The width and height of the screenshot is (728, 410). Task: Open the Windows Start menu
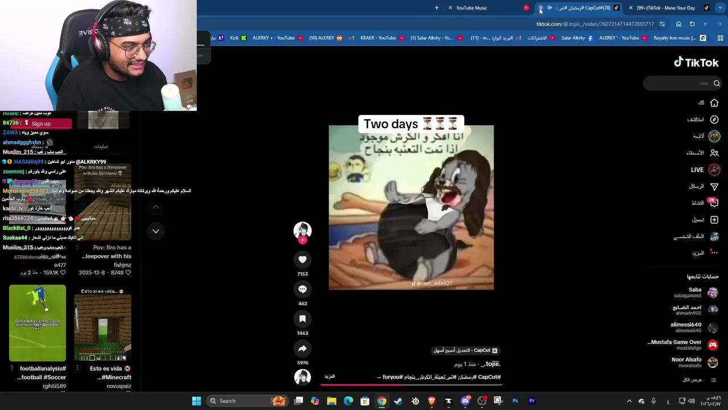pyautogui.click(x=196, y=401)
